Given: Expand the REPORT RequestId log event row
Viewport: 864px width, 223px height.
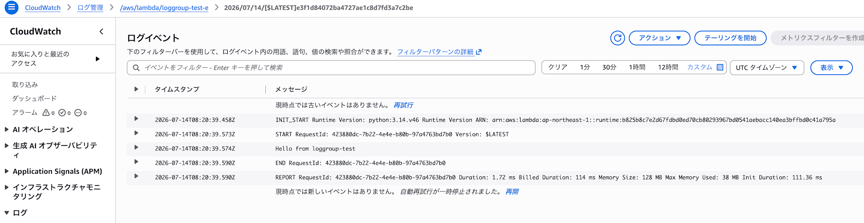Looking at the screenshot, I should click(x=136, y=176).
